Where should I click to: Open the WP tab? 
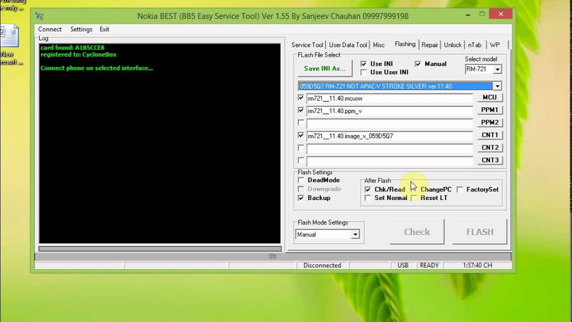495,45
